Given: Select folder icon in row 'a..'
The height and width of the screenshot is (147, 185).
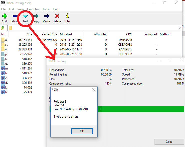Looking at the screenshot, I should [x=3, y=40].
